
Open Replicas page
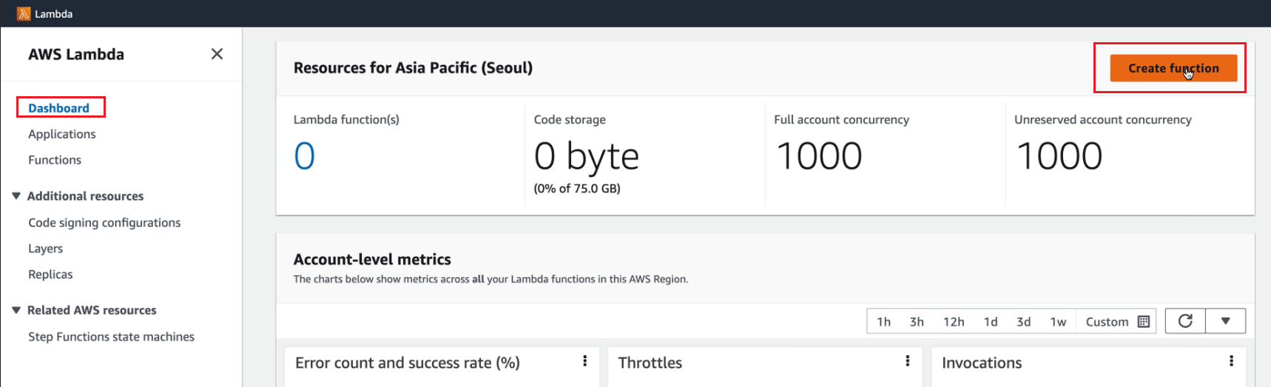[x=50, y=275]
